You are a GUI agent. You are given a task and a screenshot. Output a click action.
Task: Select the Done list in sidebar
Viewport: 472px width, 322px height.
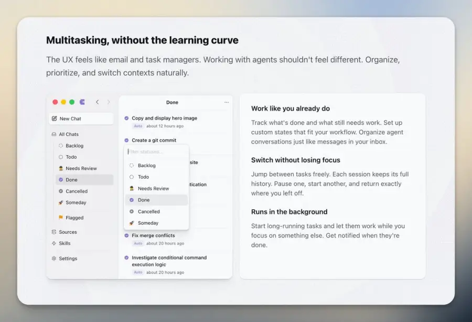click(84, 180)
